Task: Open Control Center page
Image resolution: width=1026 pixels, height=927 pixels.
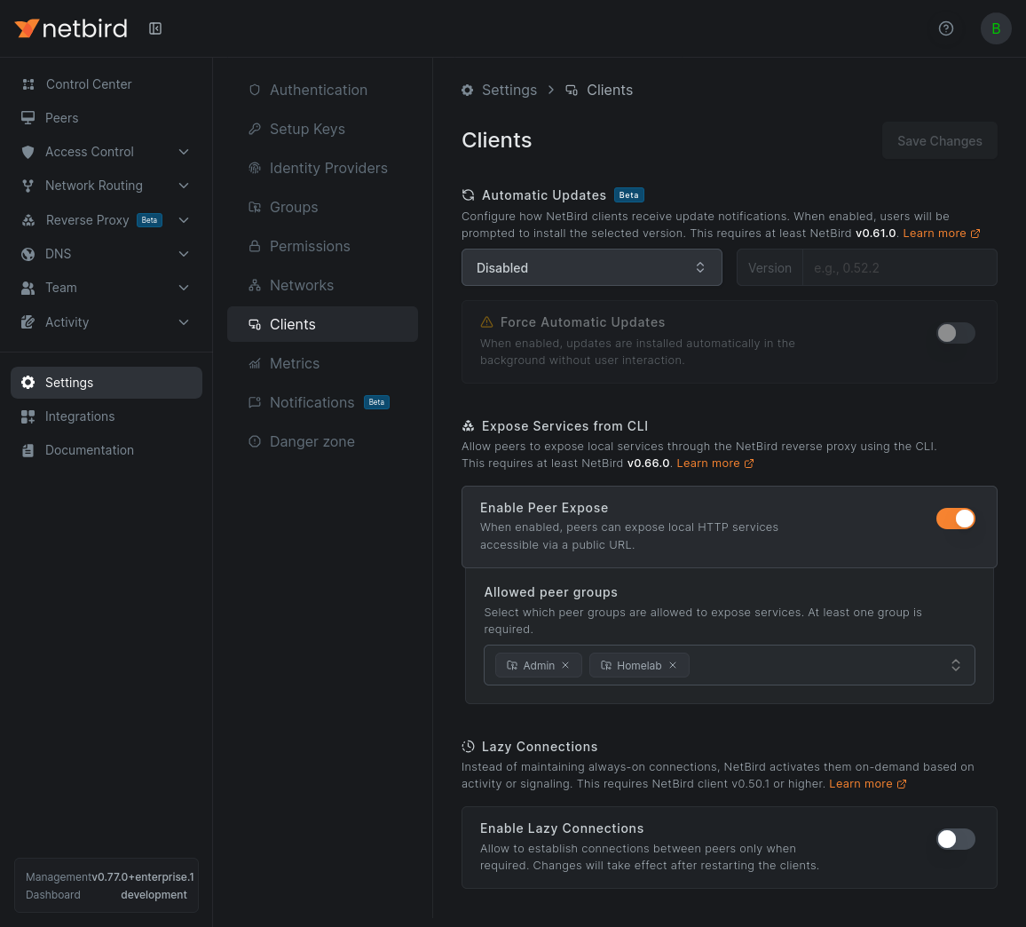Action: click(x=106, y=83)
